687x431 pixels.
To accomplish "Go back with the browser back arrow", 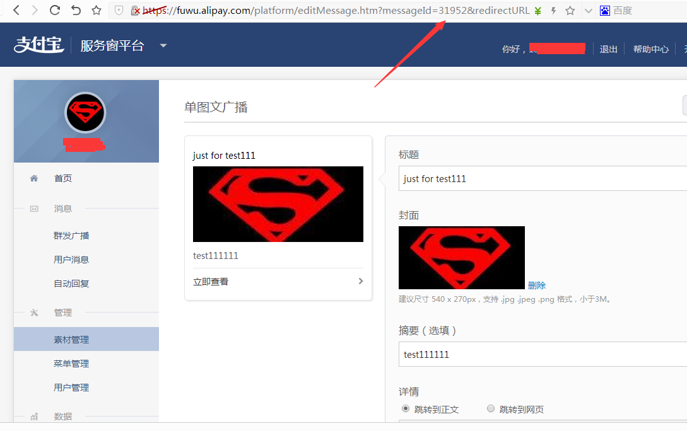I will coord(16,10).
